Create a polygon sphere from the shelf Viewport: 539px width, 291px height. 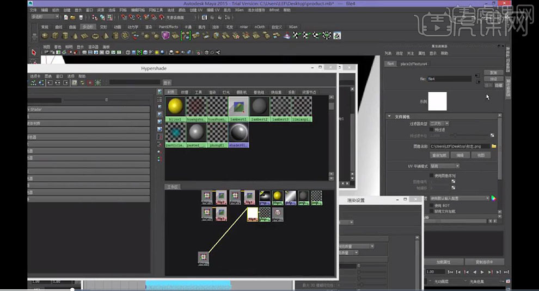(x=45, y=36)
